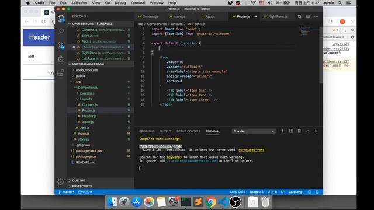
Task: Close the terminal panel
Action: tap(316, 131)
